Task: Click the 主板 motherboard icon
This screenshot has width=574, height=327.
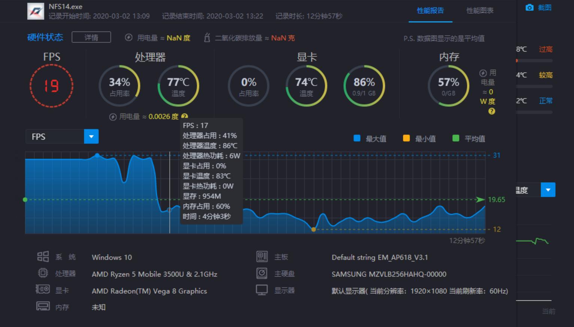Action: 262,257
